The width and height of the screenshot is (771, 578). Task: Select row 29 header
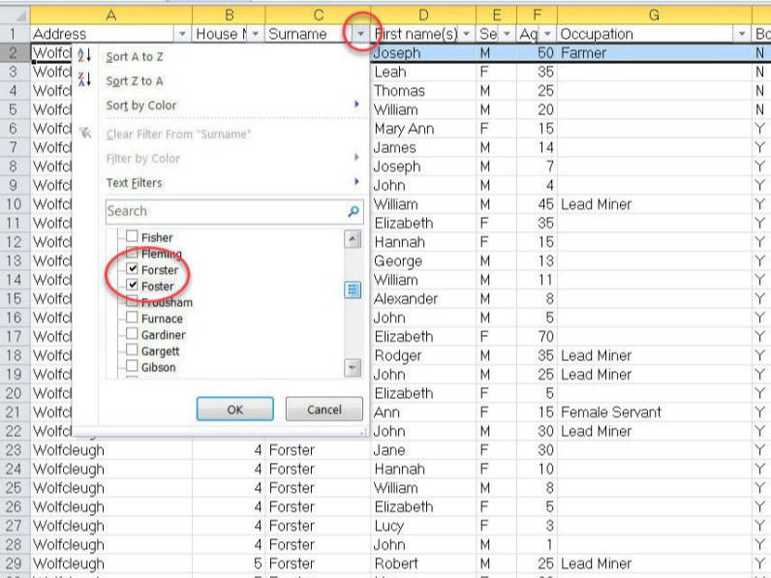[15, 563]
